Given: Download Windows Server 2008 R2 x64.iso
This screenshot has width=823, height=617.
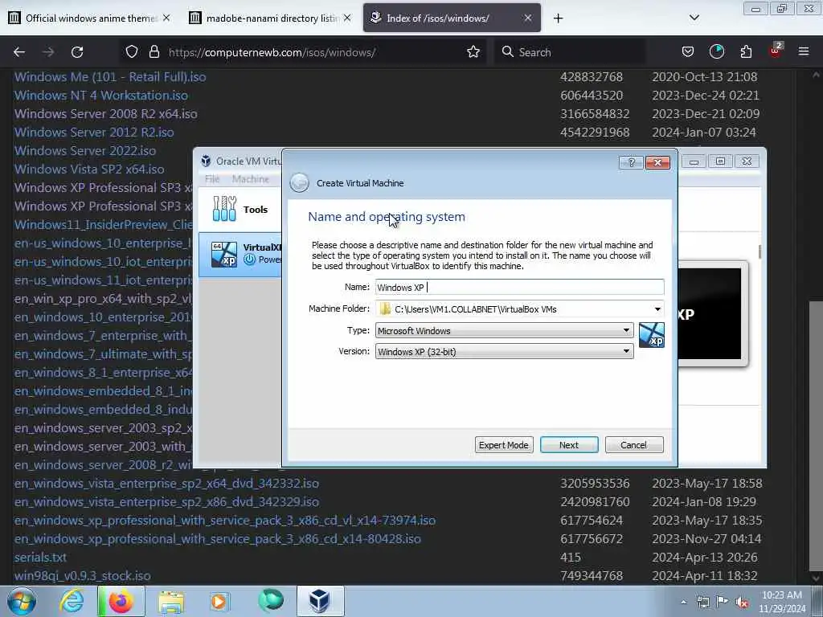Looking at the screenshot, I should pyautogui.click(x=105, y=113).
